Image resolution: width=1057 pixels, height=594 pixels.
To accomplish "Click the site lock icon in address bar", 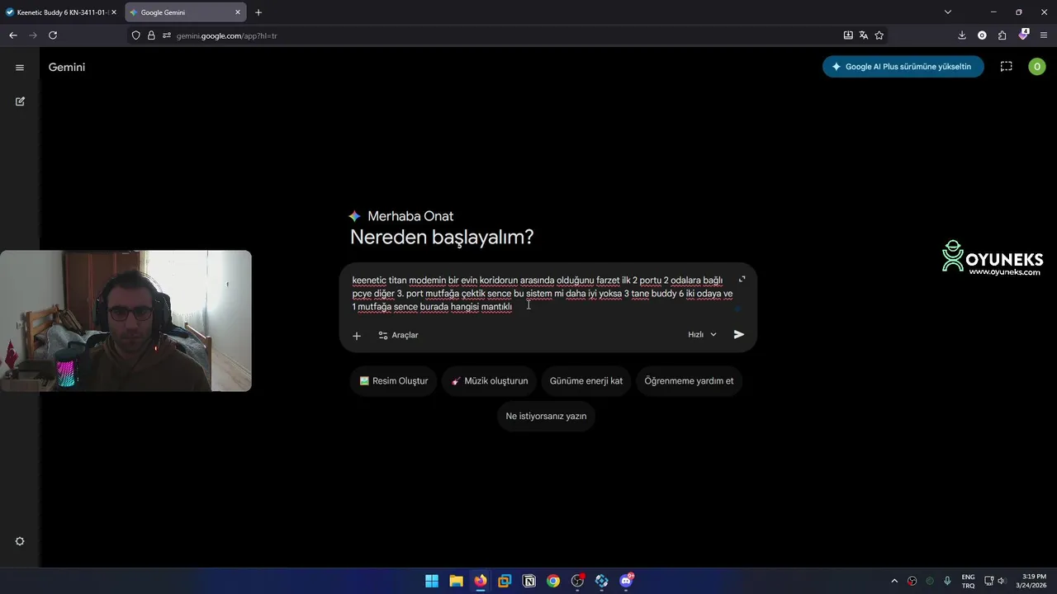I will pyautogui.click(x=151, y=35).
